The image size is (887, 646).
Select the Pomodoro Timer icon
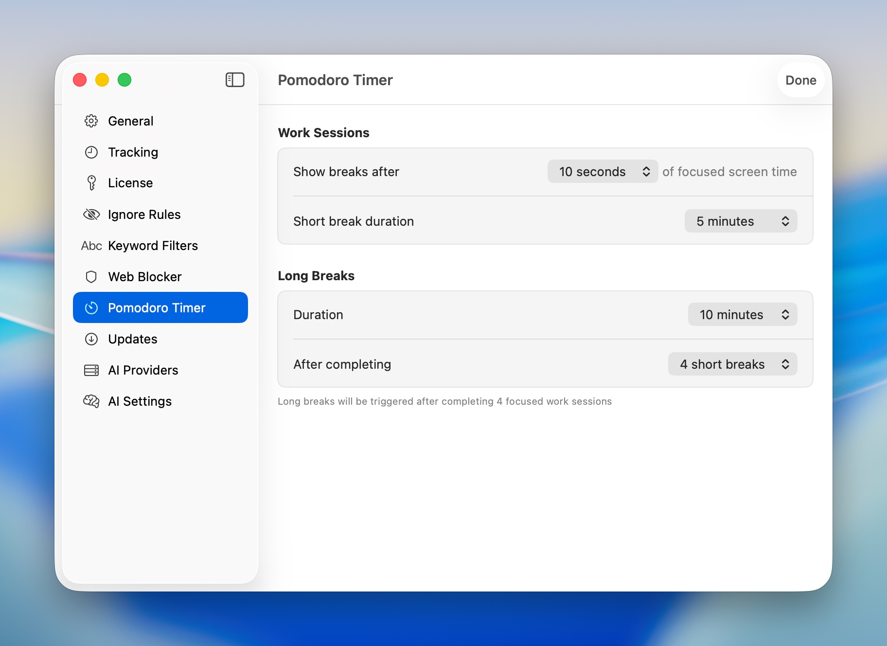click(91, 307)
